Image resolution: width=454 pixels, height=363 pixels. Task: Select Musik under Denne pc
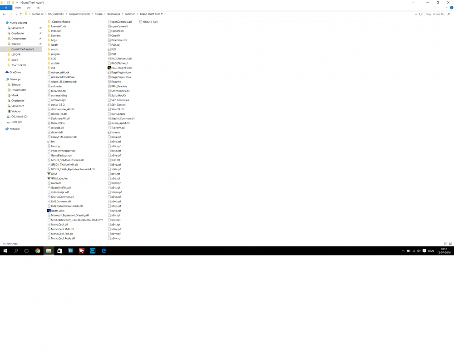pyautogui.click(x=15, y=95)
